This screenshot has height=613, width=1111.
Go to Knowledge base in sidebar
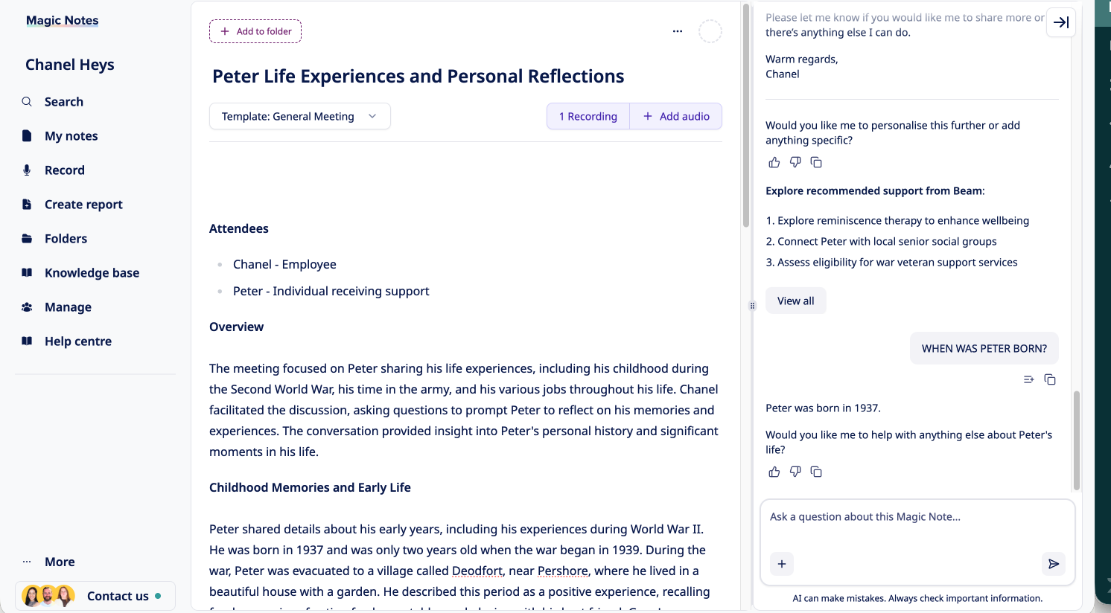click(x=92, y=273)
